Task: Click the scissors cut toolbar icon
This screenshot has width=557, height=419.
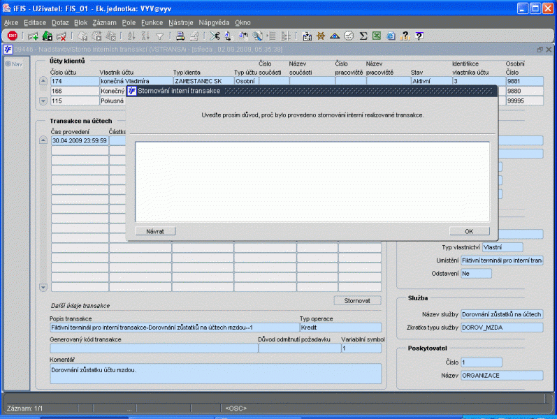Action: (x=214, y=36)
